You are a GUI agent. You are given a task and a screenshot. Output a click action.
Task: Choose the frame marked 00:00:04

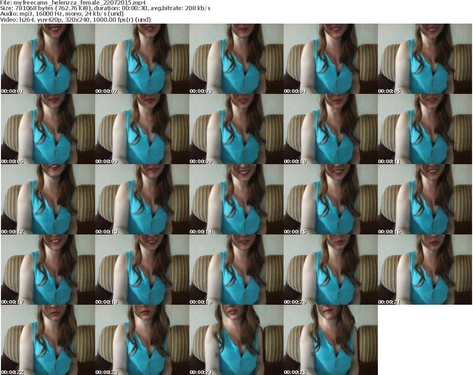tap(331, 59)
